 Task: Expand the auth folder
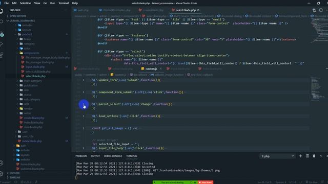[x=23, y=146]
